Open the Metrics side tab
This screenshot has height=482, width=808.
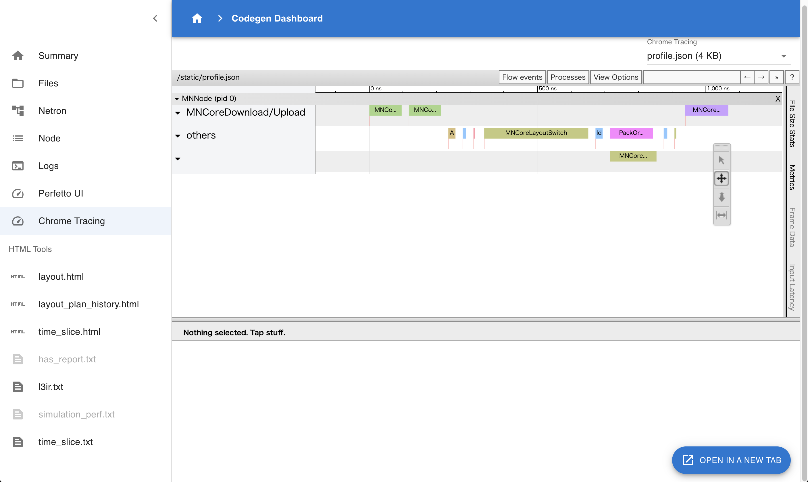coord(792,177)
